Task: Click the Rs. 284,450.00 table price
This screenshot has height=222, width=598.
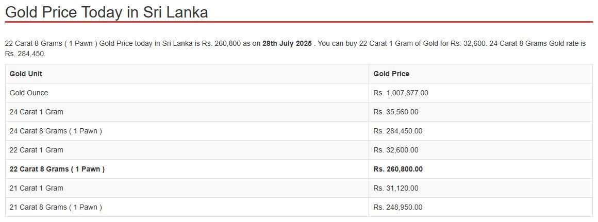Action: click(x=398, y=131)
